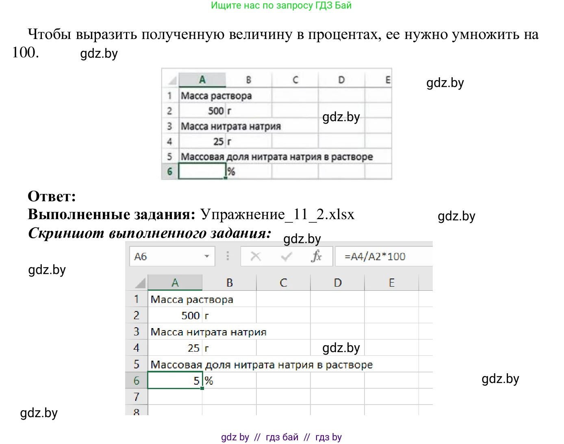Click the Insert Function (fx) icon

tap(317, 256)
